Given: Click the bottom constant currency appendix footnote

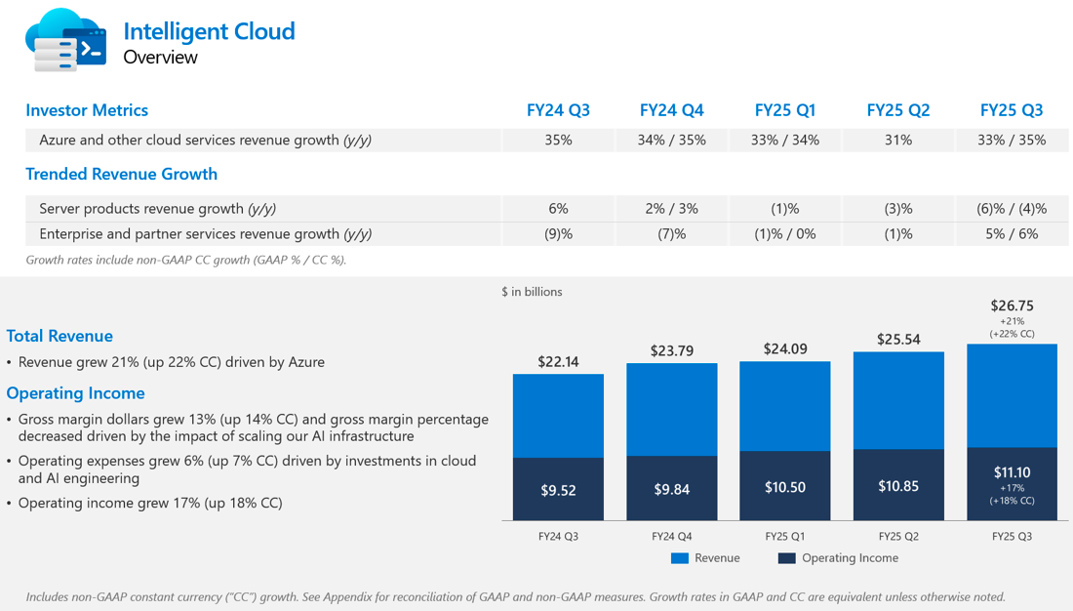Looking at the screenshot, I should [515, 597].
